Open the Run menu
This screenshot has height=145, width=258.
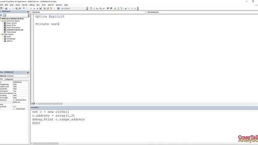point(38,5)
